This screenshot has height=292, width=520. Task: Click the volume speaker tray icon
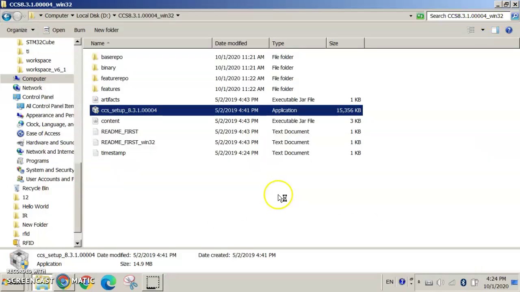pyautogui.click(x=440, y=283)
